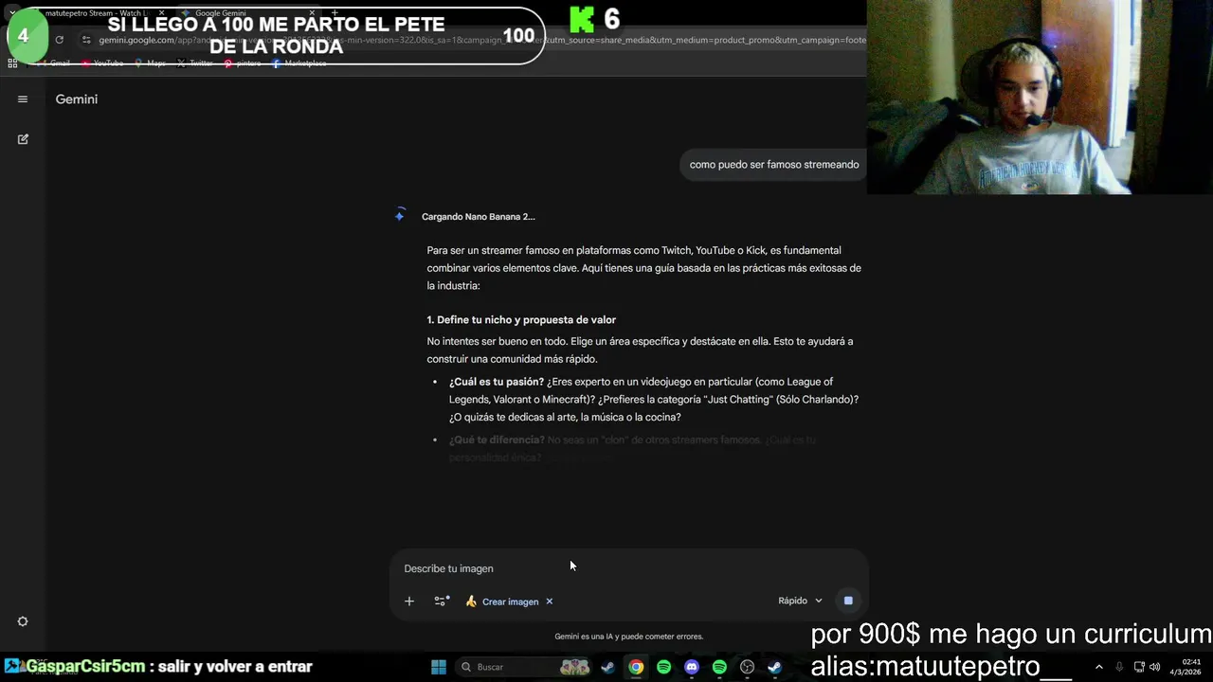
Task: Open Gemini settings gear in sidebar
Action: (23, 621)
